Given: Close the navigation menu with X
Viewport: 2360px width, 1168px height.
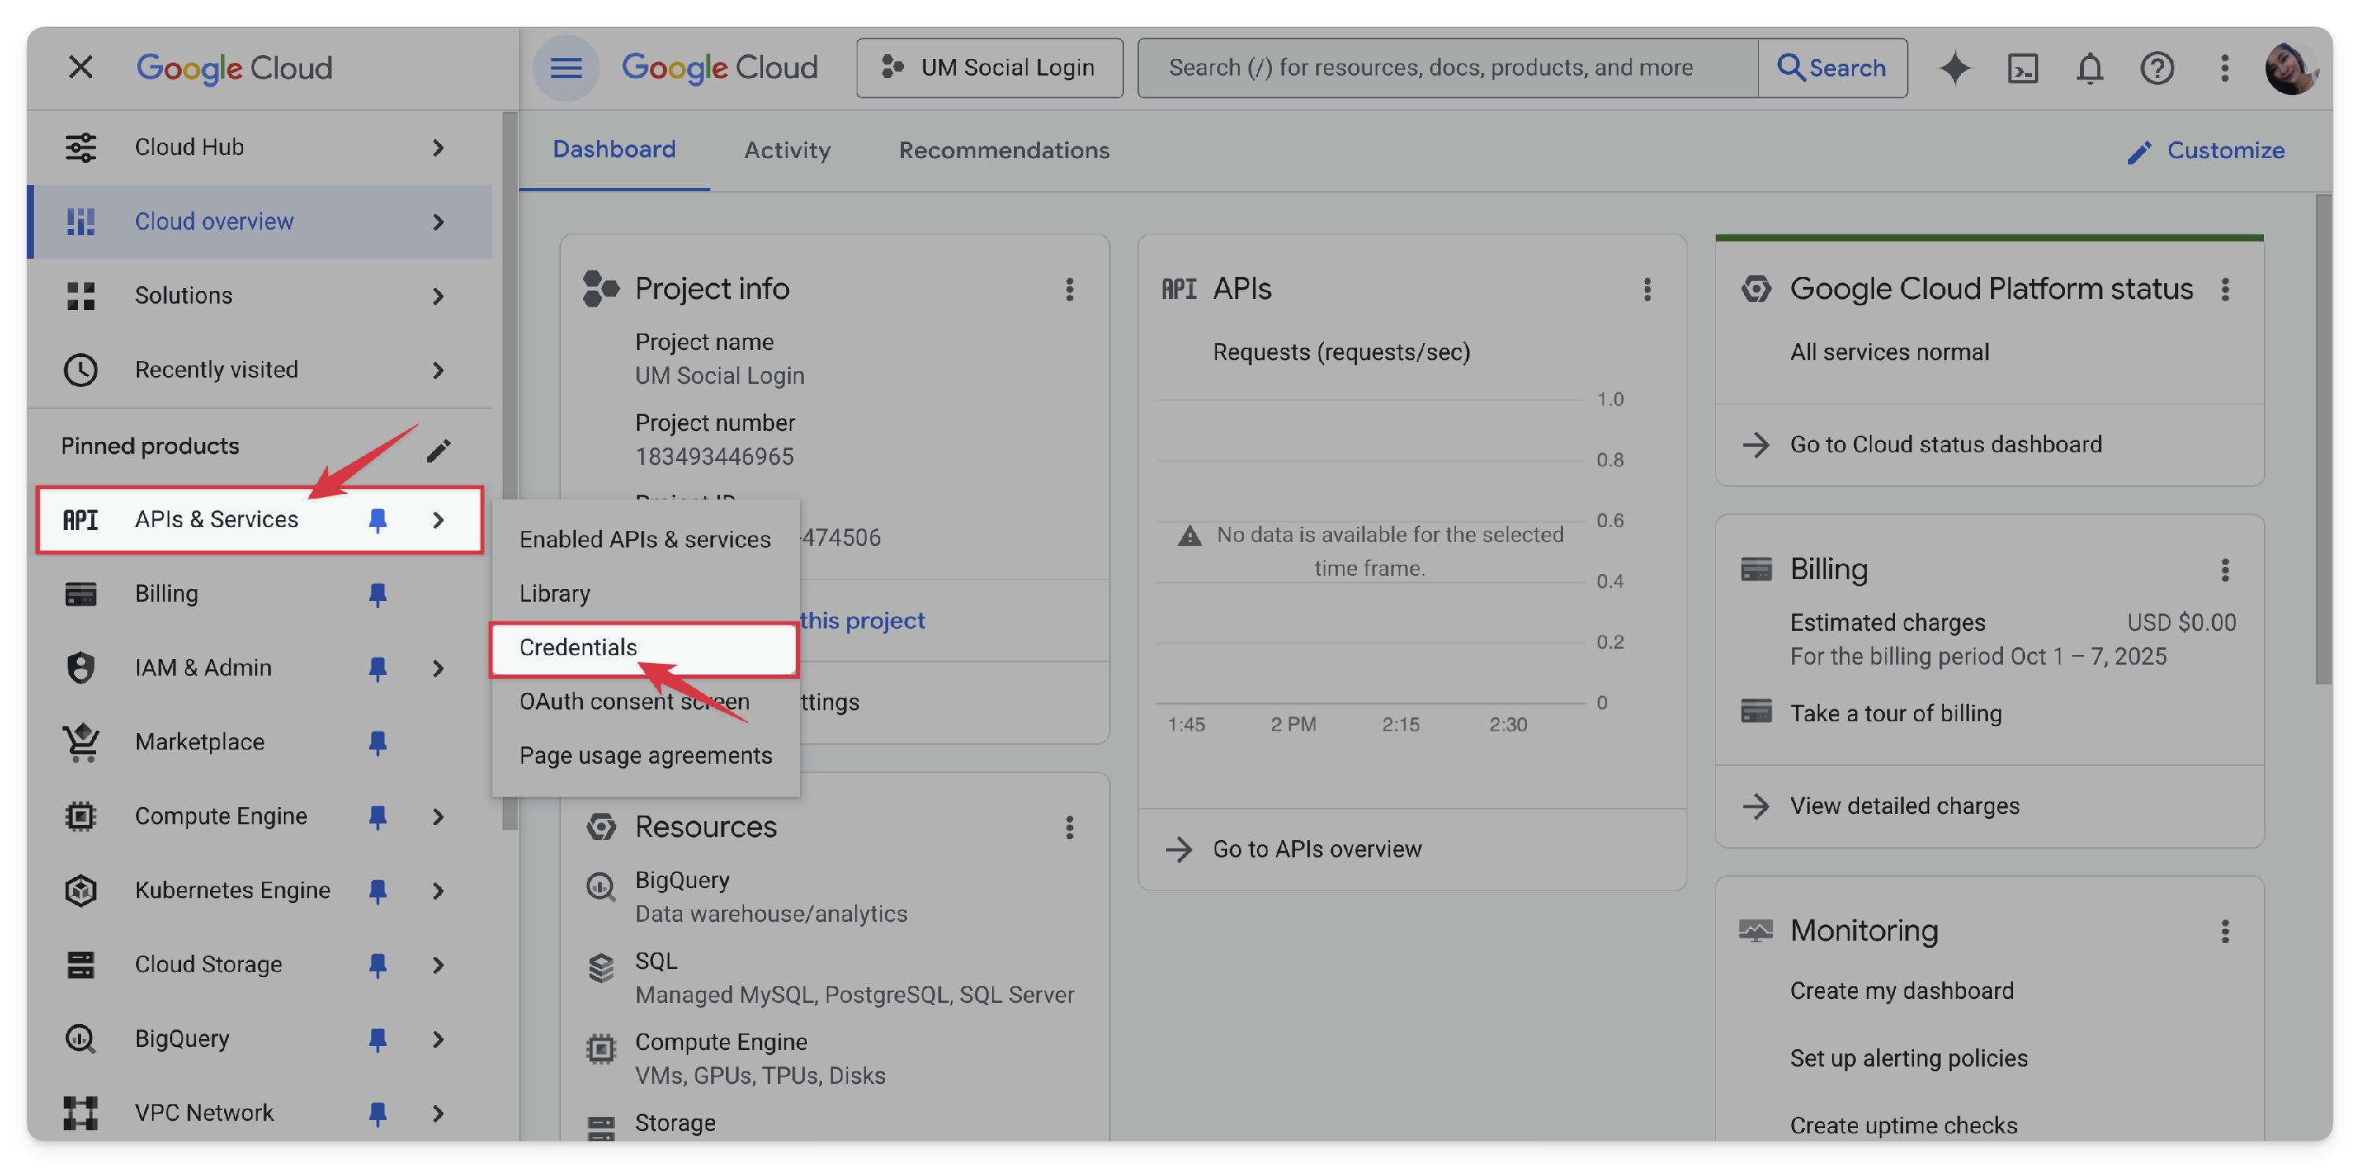Looking at the screenshot, I should pyautogui.click(x=80, y=67).
